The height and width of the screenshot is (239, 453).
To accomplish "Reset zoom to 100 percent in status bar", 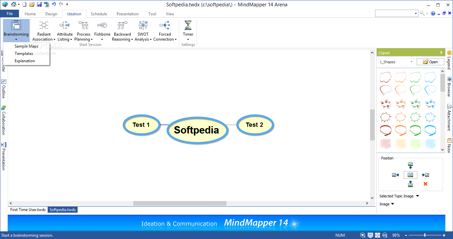I will pos(385,235).
